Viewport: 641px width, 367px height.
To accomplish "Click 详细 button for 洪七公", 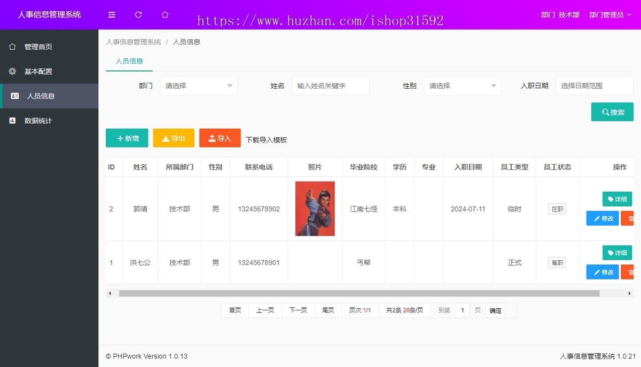I will [x=617, y=253].
